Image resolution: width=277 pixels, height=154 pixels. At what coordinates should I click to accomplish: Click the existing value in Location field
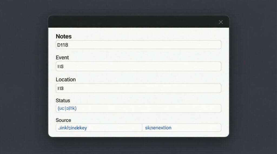[x=60, y=88]
